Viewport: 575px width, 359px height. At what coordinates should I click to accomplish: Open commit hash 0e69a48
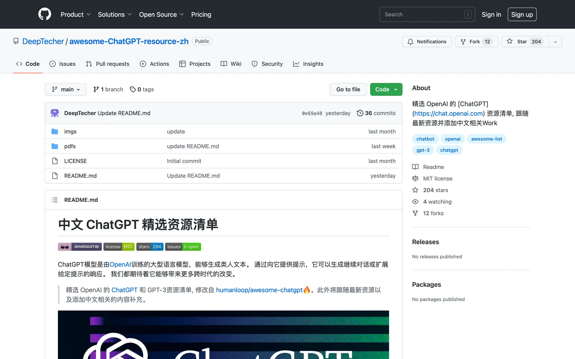pos(312,113)
